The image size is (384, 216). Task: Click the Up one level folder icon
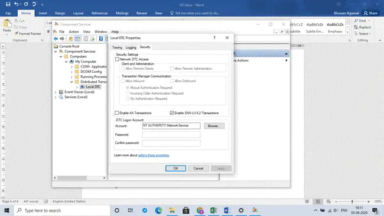(x=71, y=38)
